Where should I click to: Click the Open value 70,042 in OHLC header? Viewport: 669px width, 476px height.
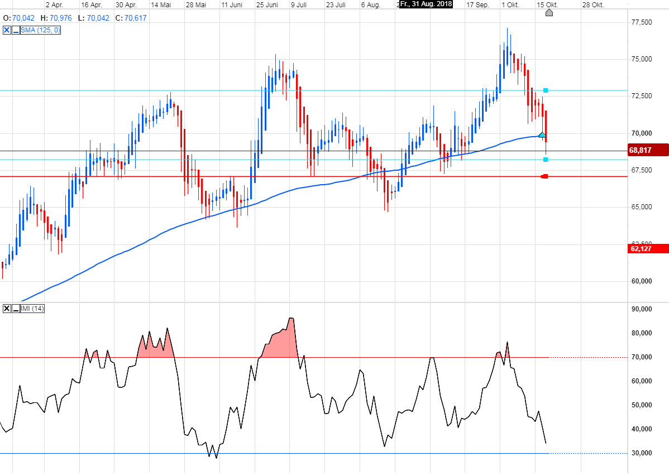pyautogui.click(x=23, y=18)
